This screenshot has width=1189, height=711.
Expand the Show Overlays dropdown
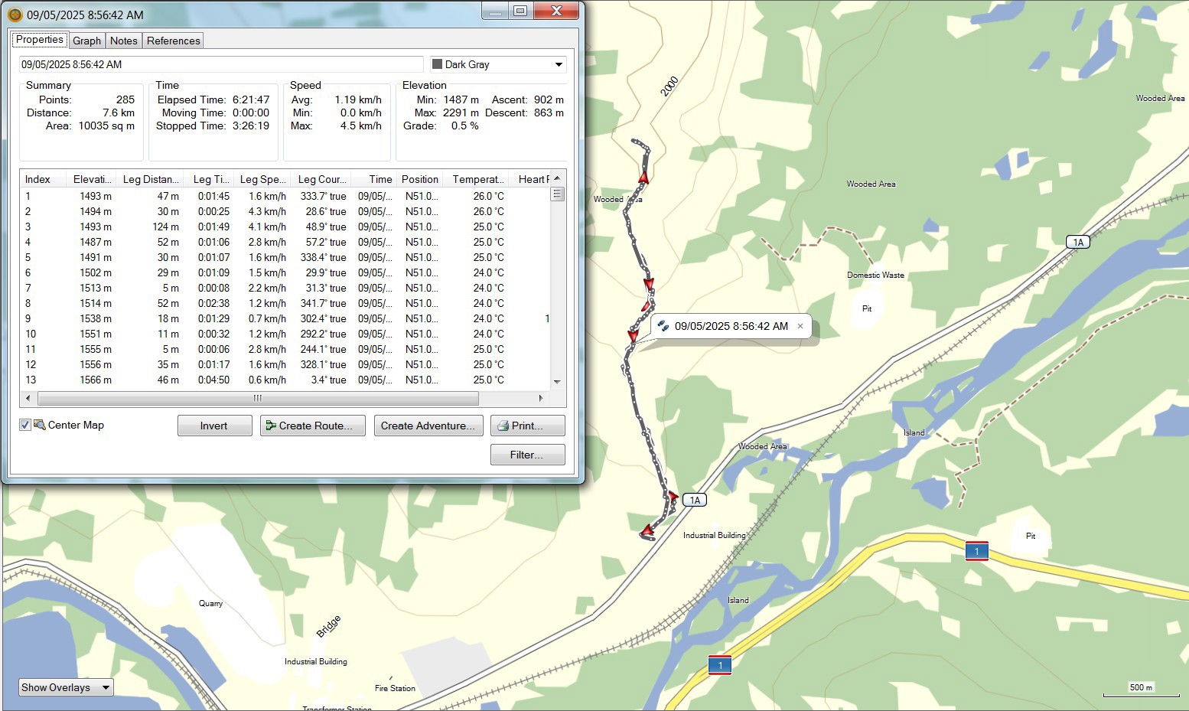coord(66,687)
